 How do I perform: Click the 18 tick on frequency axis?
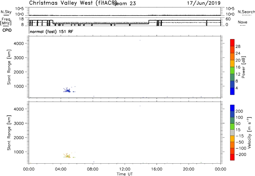tap(21, 19)
